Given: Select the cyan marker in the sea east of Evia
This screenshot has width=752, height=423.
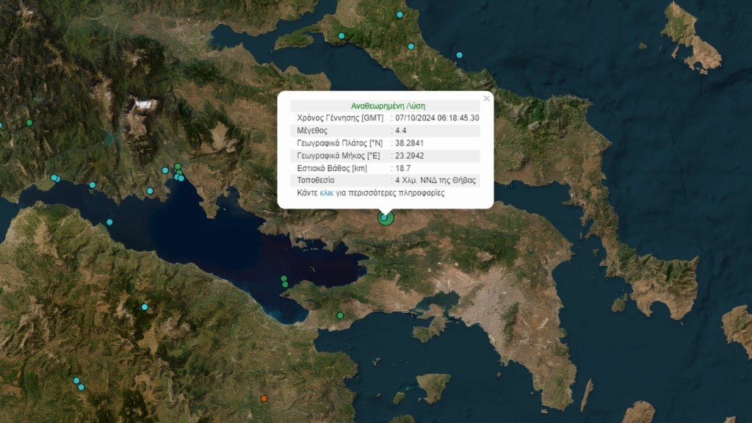Looking at the screenshot, I should tap(459, 55).
